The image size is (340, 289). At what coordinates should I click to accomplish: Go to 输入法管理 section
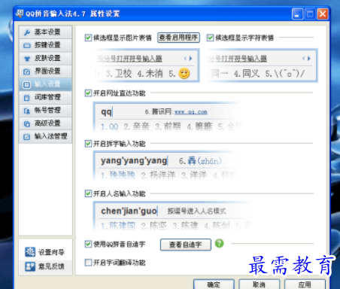[x=45, y=137]
